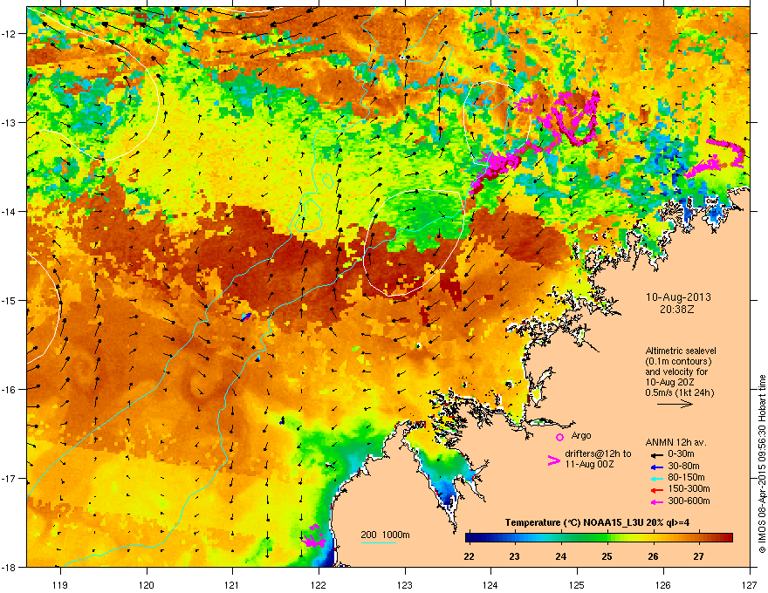Click the longitude axis label 124
768x593 pixels.
(x=490, y=584)
